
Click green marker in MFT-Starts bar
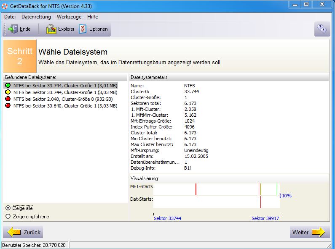point(277,189)
